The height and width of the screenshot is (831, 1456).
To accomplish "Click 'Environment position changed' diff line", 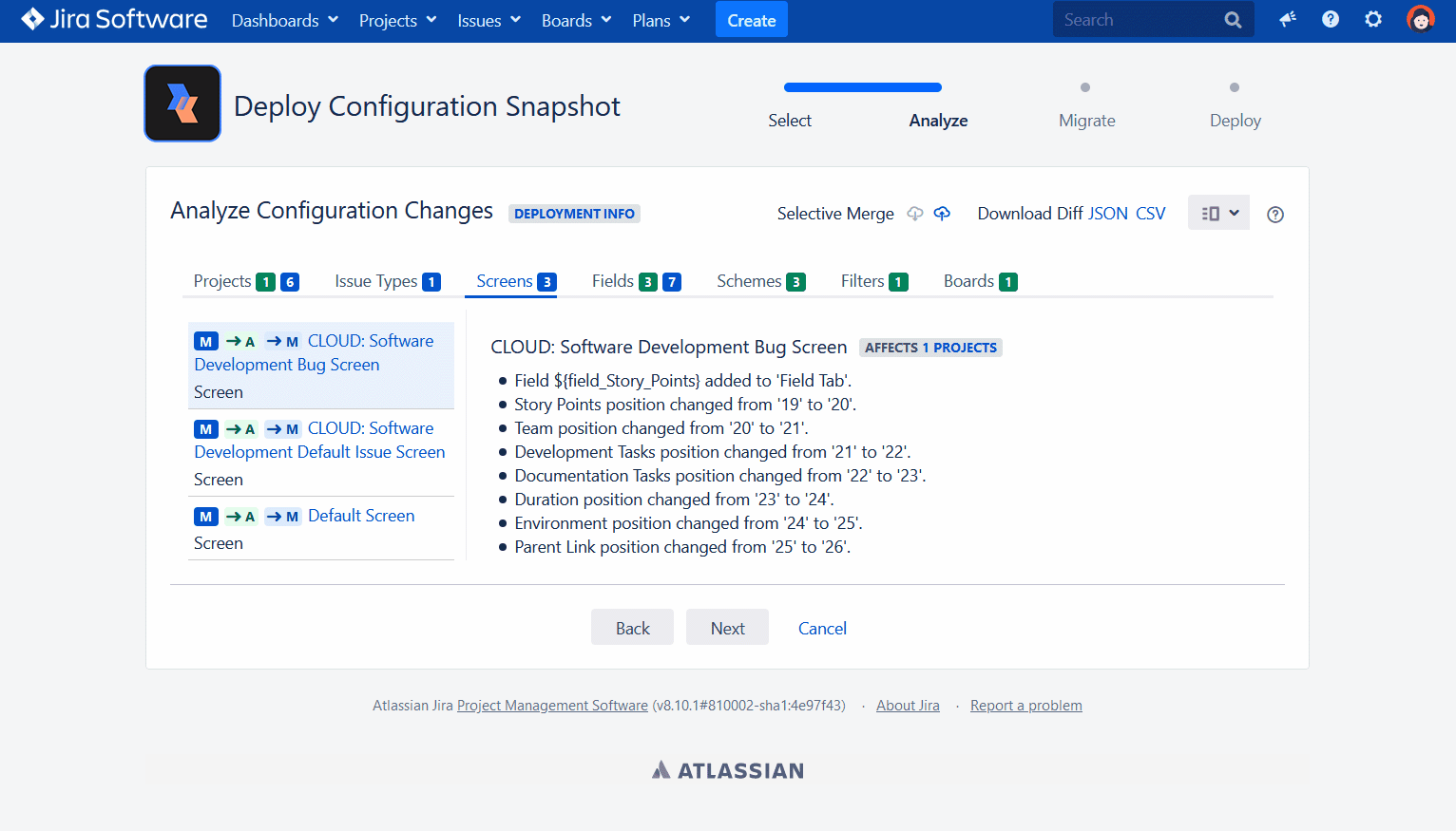I will (689, 523).
